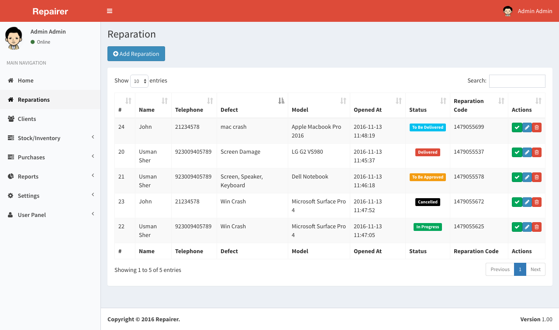Click the To Be Delivered status badge
The image size is (559, 330).
[428, 127]
